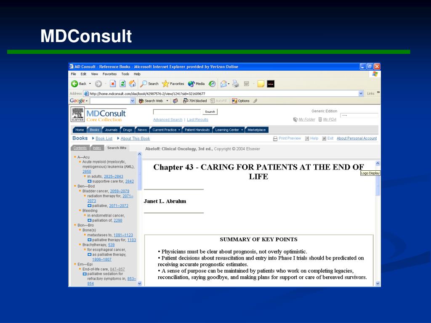The height and width of the screenshot is (323, 431).
Task: Open Brachytherapy page 539 link
Action: pyautogui.click(x=111, y=245)
